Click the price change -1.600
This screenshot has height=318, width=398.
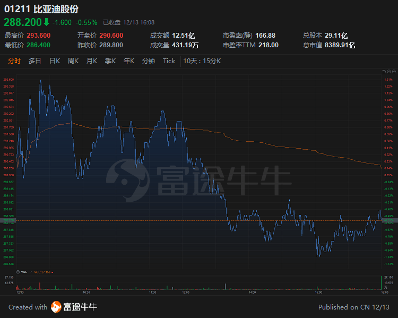pyautogui.click(x=62, y=23)
